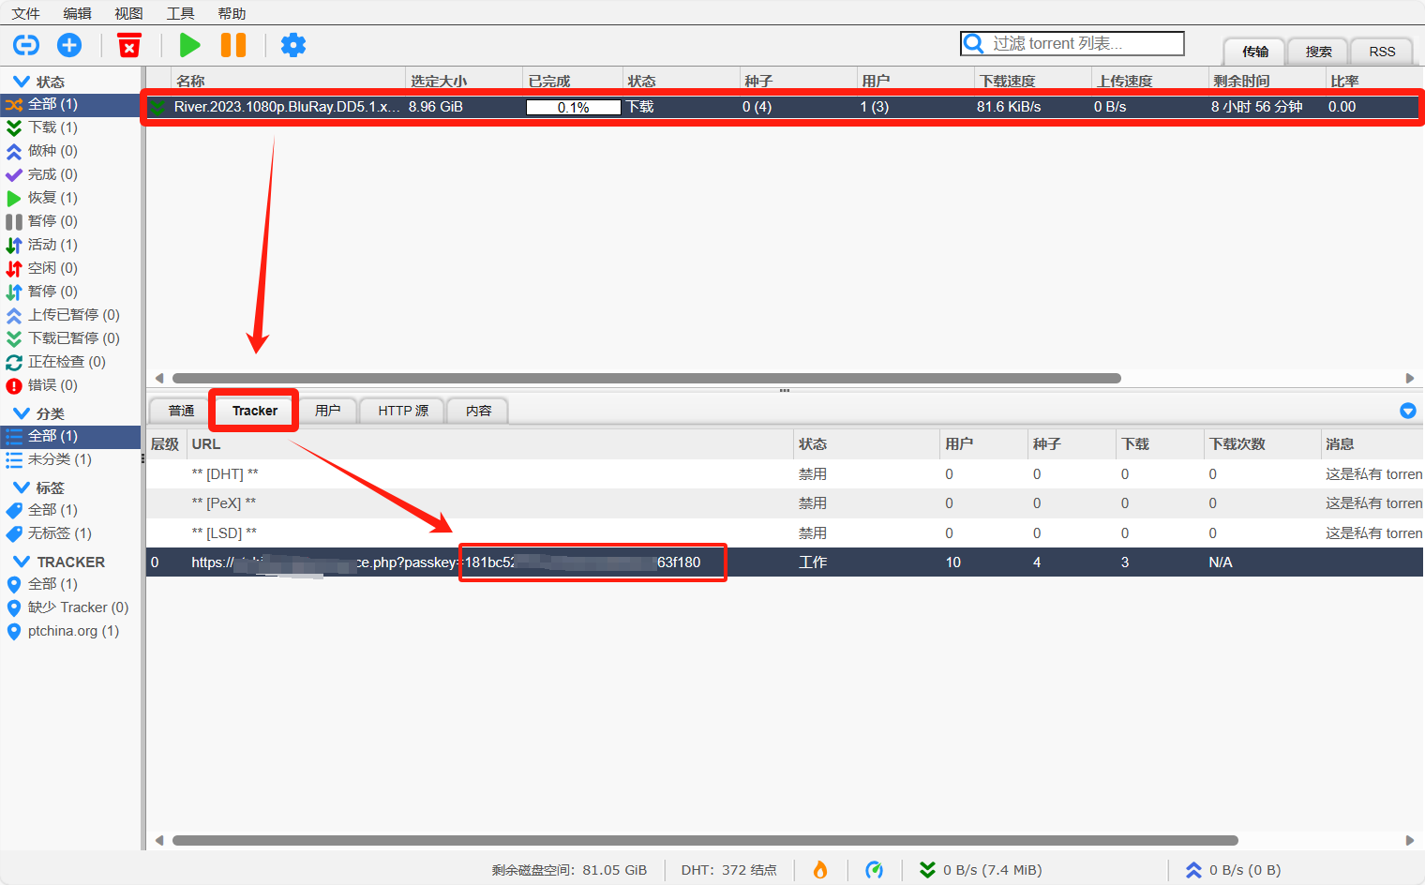Click the red delete torrent icon
The height and width of the screenshot is (885, 1425).
(129, 45)
